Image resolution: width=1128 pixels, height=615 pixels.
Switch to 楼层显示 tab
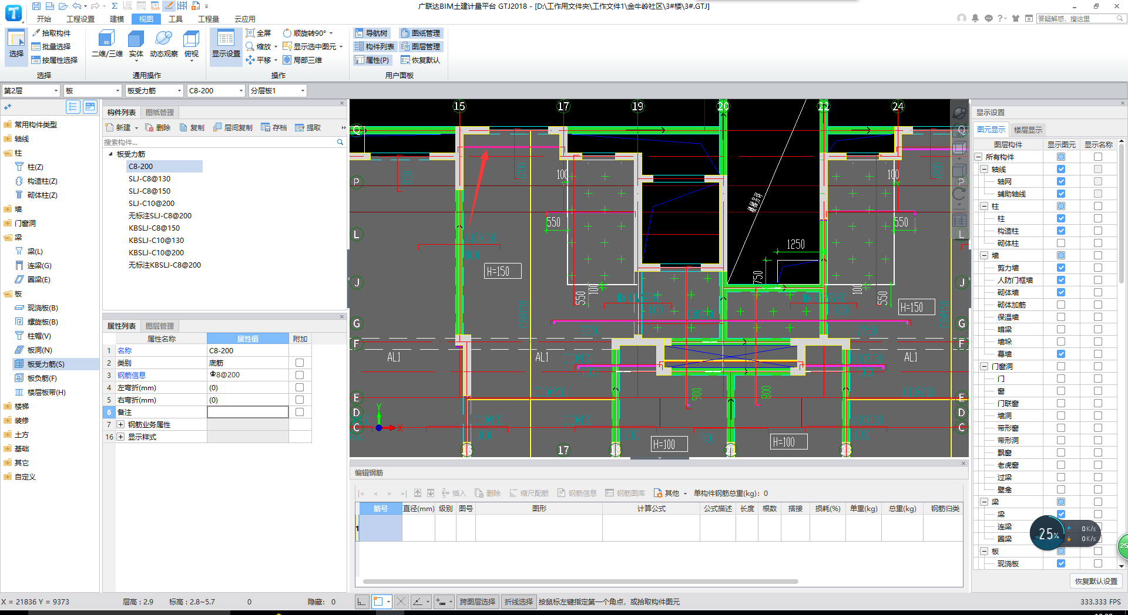coord(1028,130)
